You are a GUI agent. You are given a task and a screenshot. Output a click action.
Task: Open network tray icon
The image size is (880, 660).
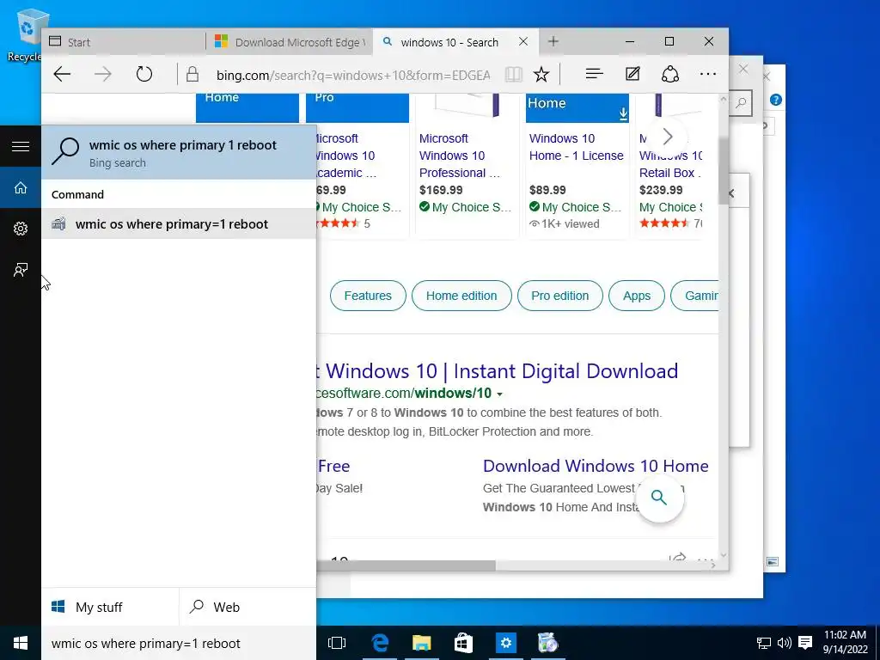point(764,643)
